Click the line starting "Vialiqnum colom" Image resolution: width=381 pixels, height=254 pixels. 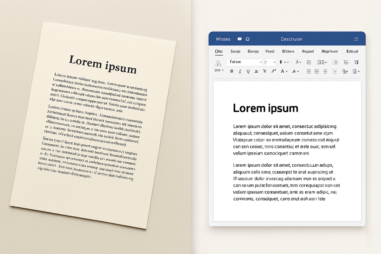coord(286,140)
